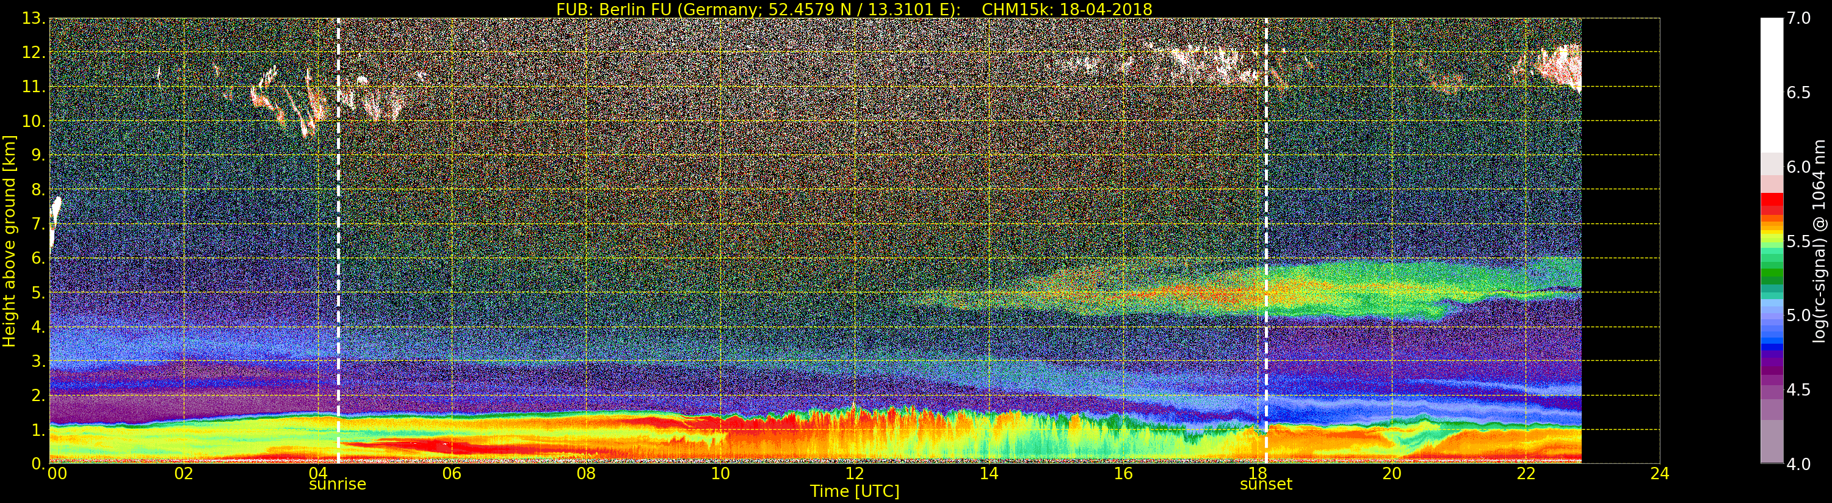Click the height axis tick label '4.'

[38, 327]
